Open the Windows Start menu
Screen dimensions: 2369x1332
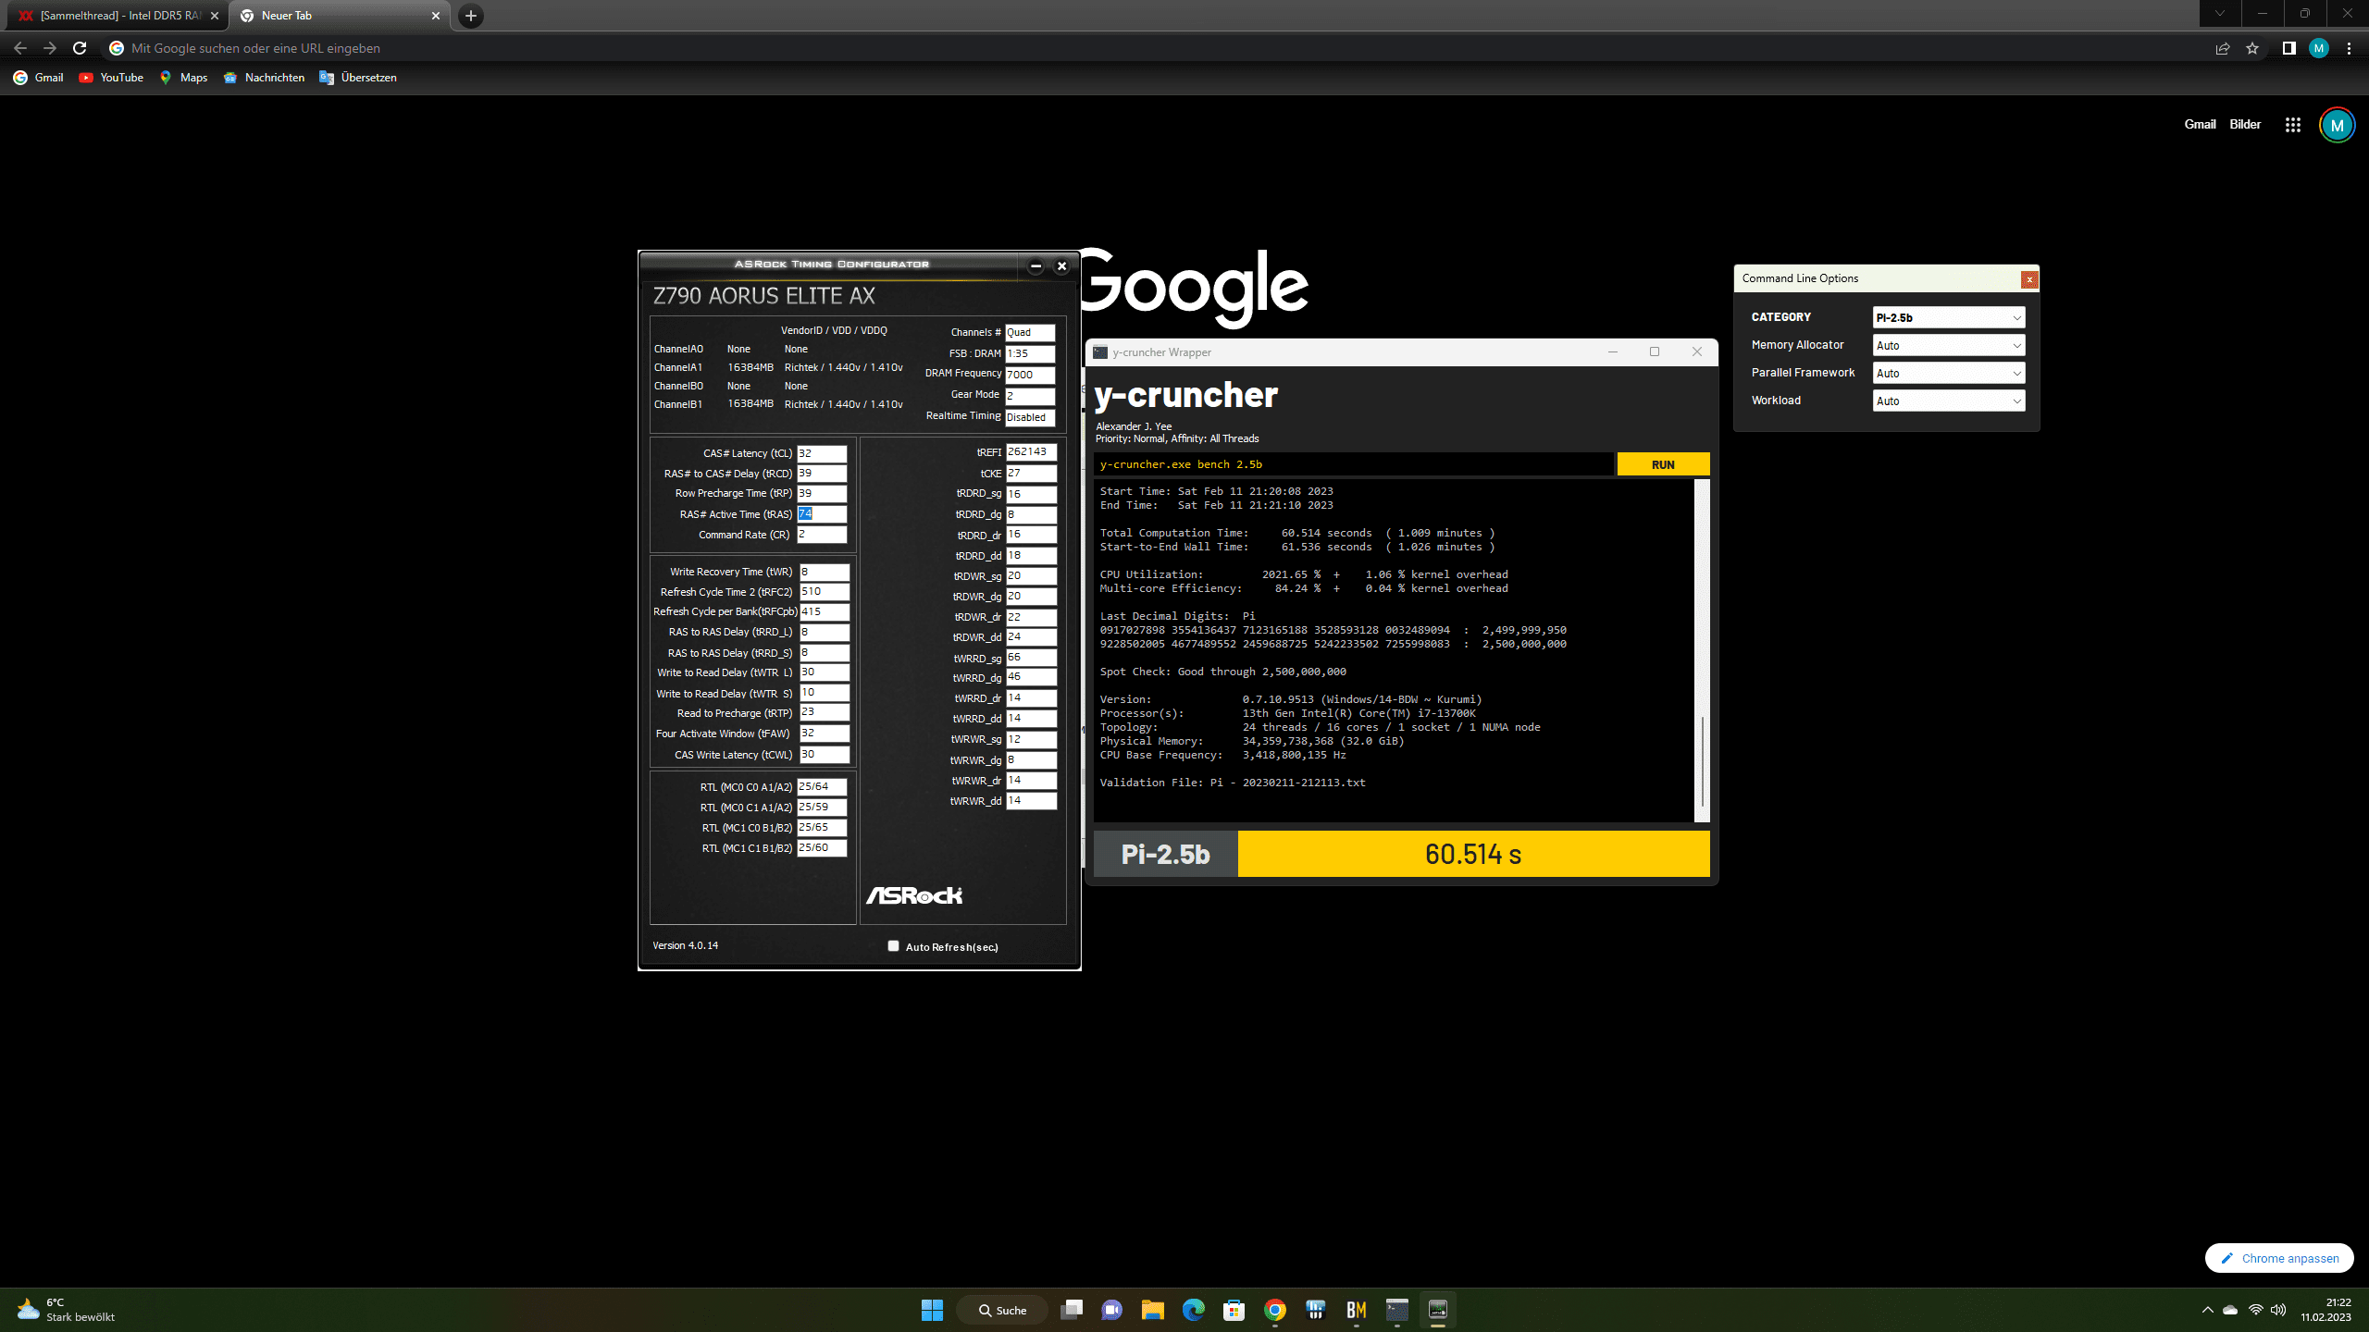point(932,1310)
